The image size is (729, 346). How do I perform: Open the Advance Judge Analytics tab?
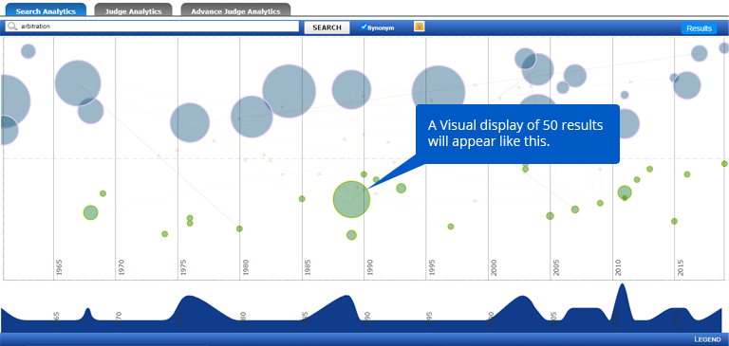(235, 10)
